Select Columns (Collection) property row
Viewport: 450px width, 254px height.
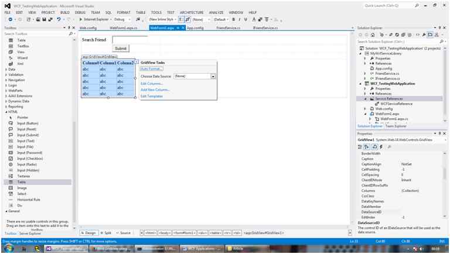[400, 191]
